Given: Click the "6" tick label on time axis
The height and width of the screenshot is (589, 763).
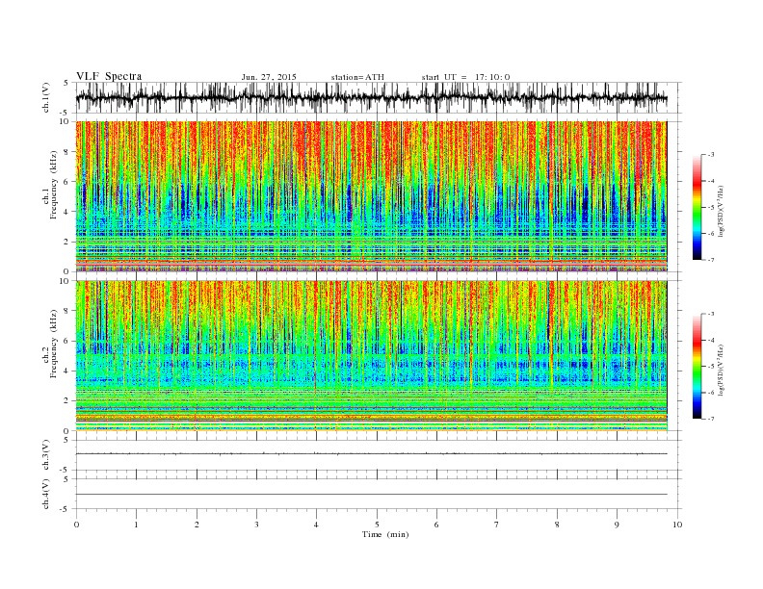Looking at the screenshot, I should (x=436, y=525).
